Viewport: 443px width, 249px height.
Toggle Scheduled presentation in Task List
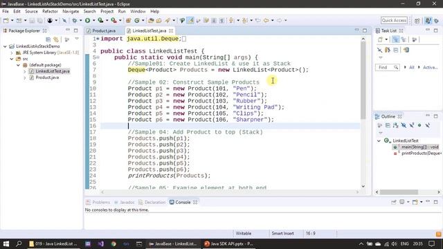[404, 39]
